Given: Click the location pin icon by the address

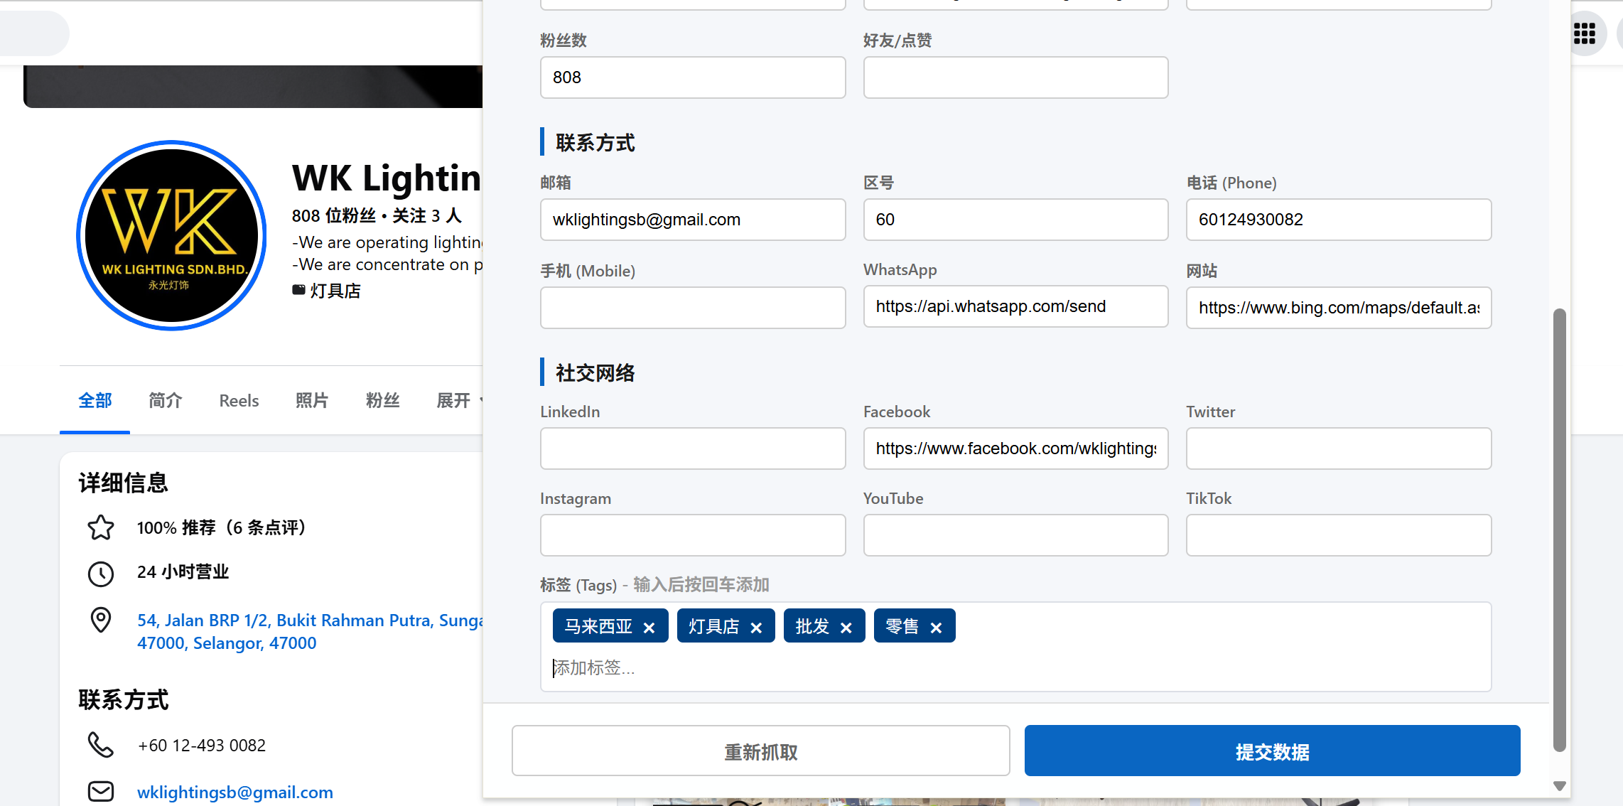Looking at the screenshot, I should (x=101, y=620).
